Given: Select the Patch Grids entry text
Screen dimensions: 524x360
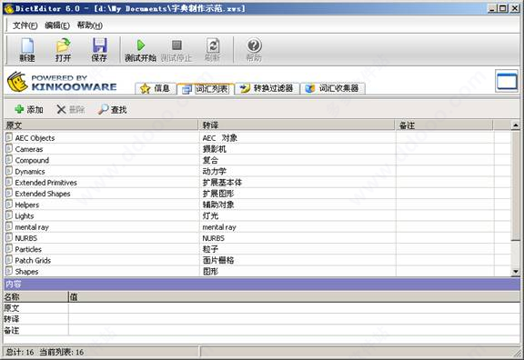Looking at the screenshot, I should coord(33,261).
